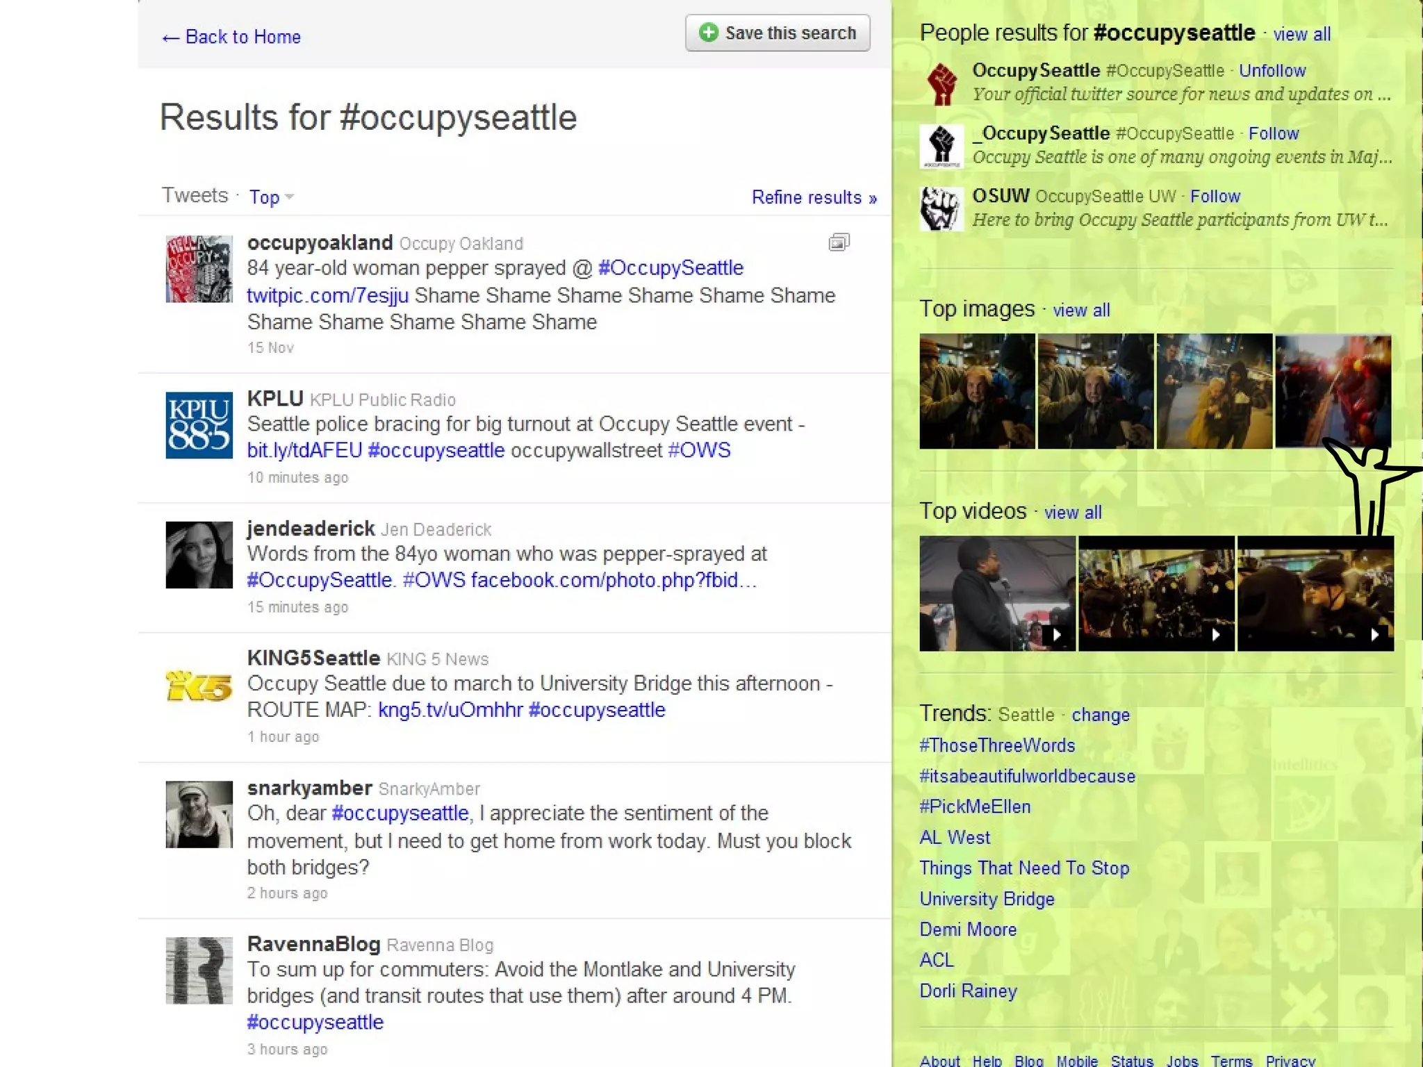Viewport: 1423px width, 1067px height.
Task: Click the OSUW fist avatar icon
Action: pyautogui.click(x=941, y=208)
